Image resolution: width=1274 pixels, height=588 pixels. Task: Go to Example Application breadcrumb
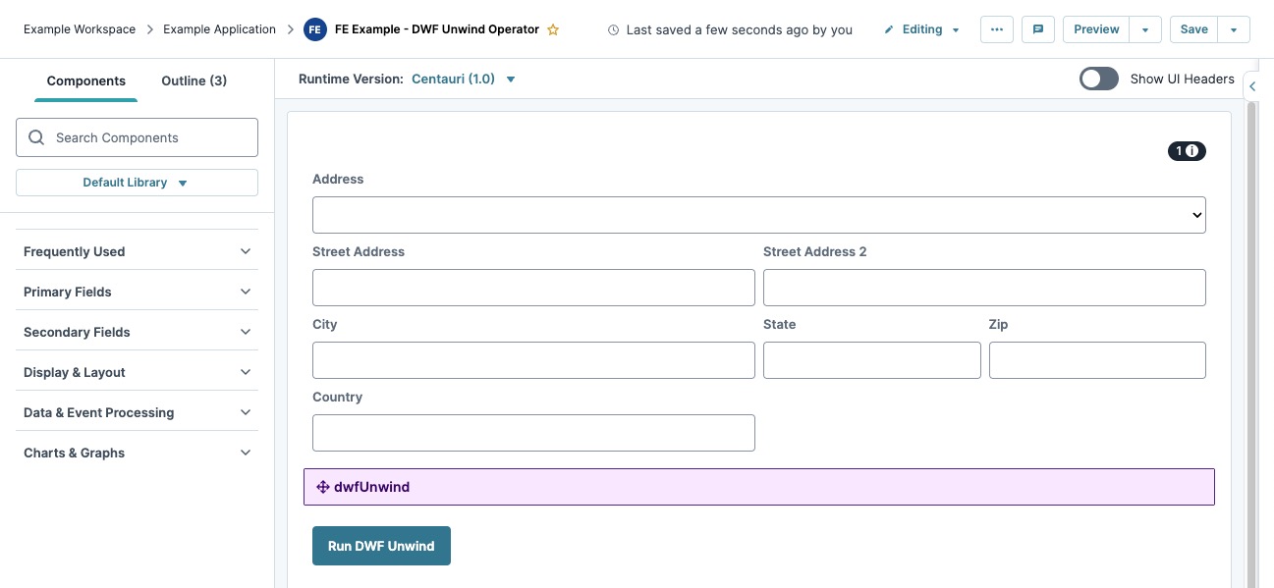[219, 29]
